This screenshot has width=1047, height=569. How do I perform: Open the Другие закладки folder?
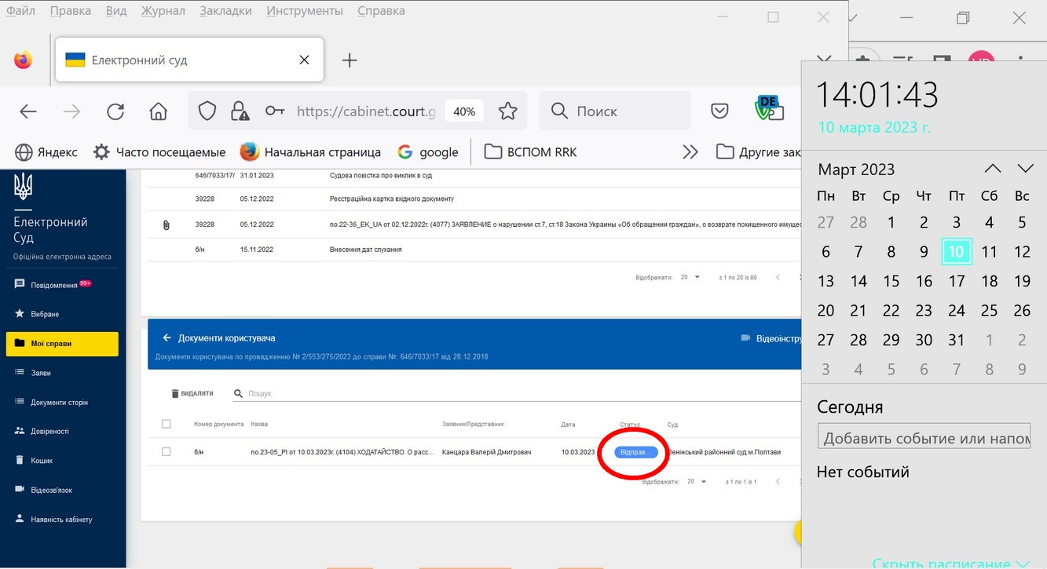tap(759, 152)
